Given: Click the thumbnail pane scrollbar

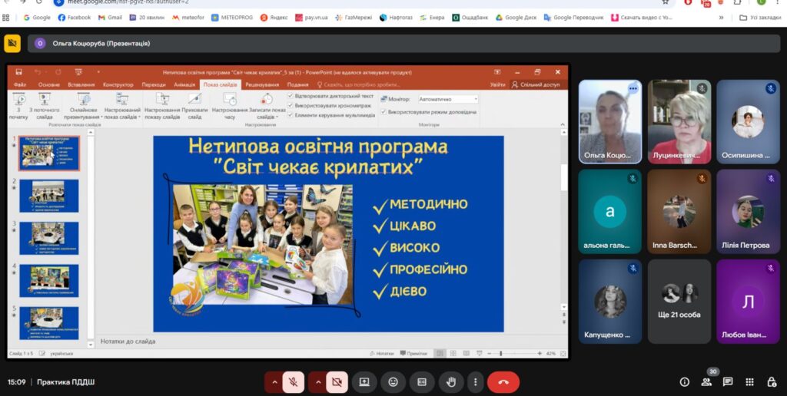Looking at the screenshot, I should [91, 238].
